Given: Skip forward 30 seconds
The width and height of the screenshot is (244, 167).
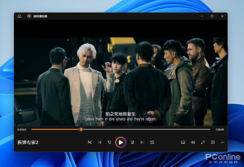Looking at the screenshot, I should point(132,142).
